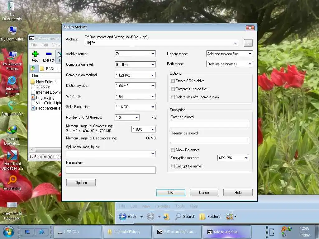Open Free Virtual Keyboard desktop shortcut
The height and width of the screenshot is (239, 319).
12,211
